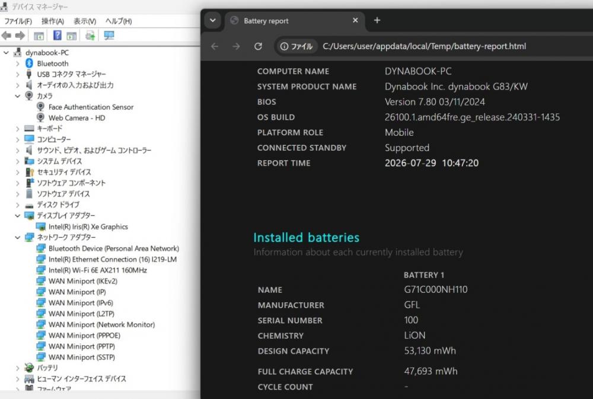Click the full charge capacity 47,693 mWh
The image size is (593, 399).
pyautogui.click(x=431, y=371)
